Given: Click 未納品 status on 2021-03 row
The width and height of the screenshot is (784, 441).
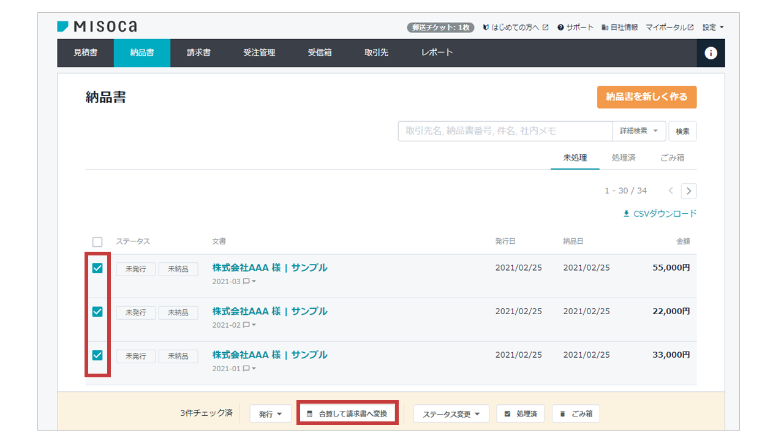Looking at the screenshot, I should click(178, 269).
